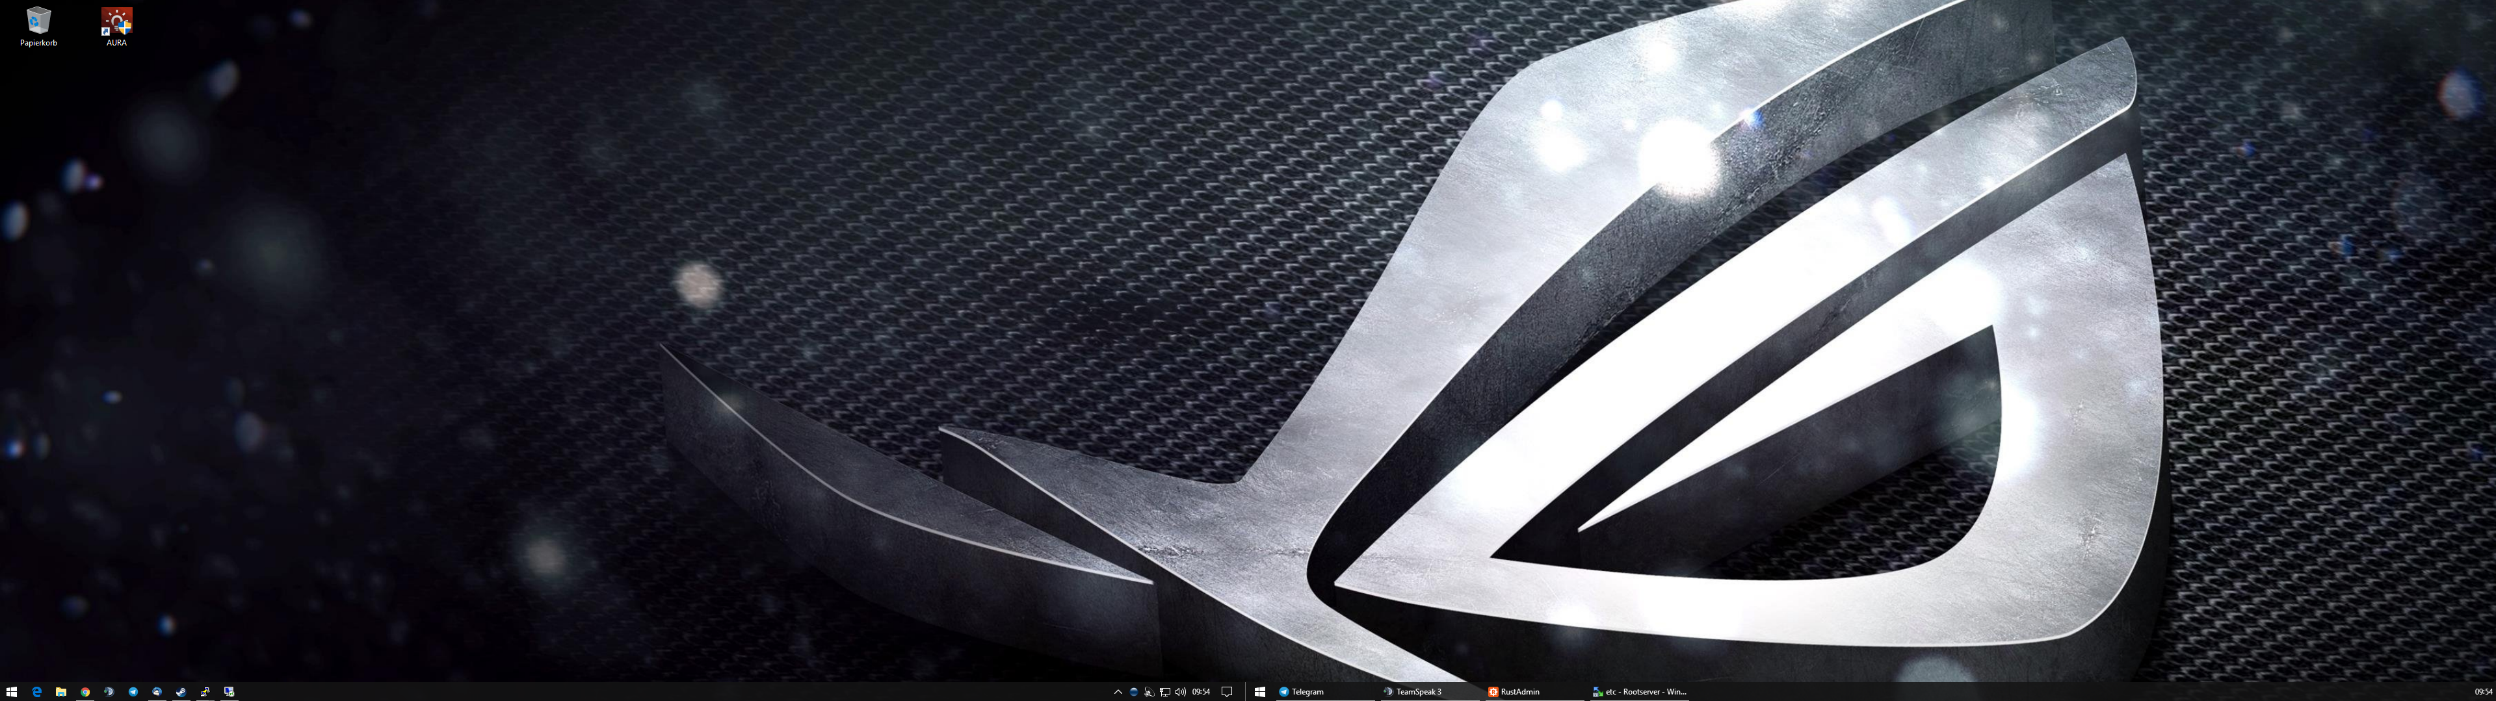The width and height of the screenshot is (2496, 701).
Task: Open the Remote Desktop Connection taskbar icon
Action: pyautogui.click(x=230, y=691)
